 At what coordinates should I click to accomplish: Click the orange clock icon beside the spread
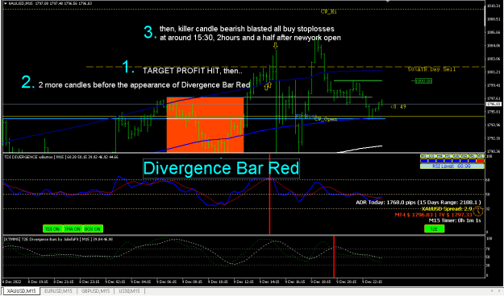(x=478, y=211)
